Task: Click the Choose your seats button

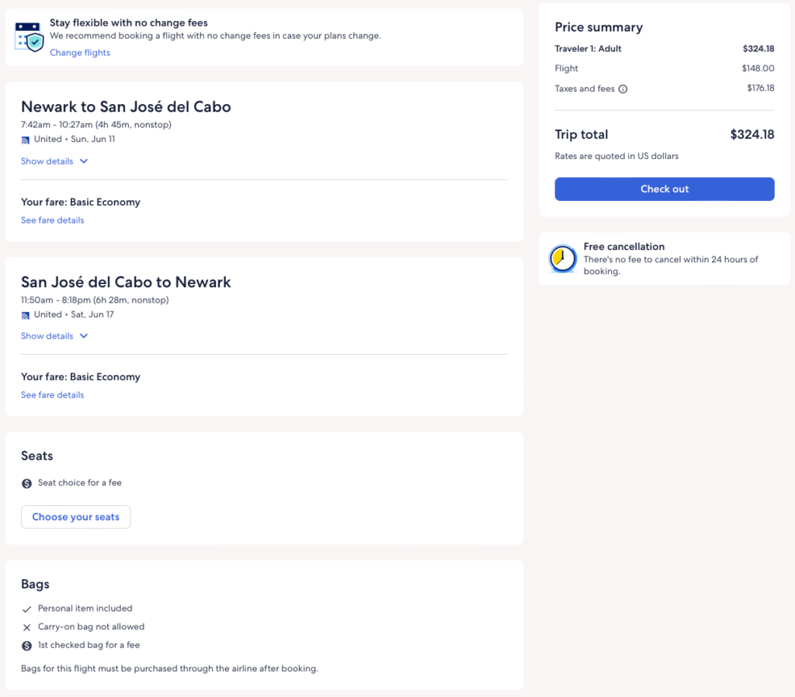Action: (x=75, y=517)
